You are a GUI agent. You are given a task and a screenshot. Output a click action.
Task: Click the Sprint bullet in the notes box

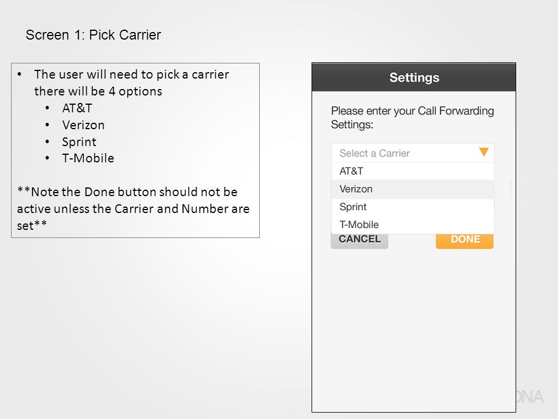(x=79, y=142)
